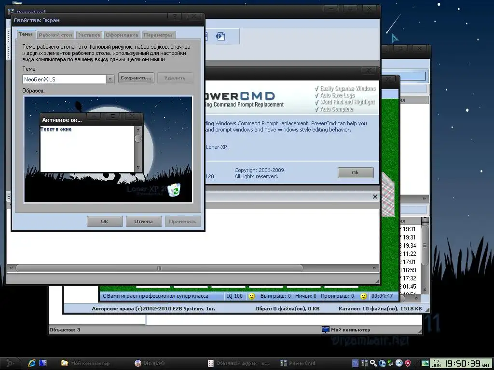Viewport: 494px width, 370px height.
Task: Select the Оформление tab
Action: 122,35
